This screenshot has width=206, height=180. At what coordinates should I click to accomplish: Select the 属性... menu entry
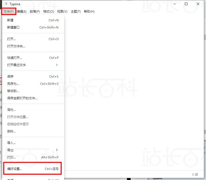[33, 110]
